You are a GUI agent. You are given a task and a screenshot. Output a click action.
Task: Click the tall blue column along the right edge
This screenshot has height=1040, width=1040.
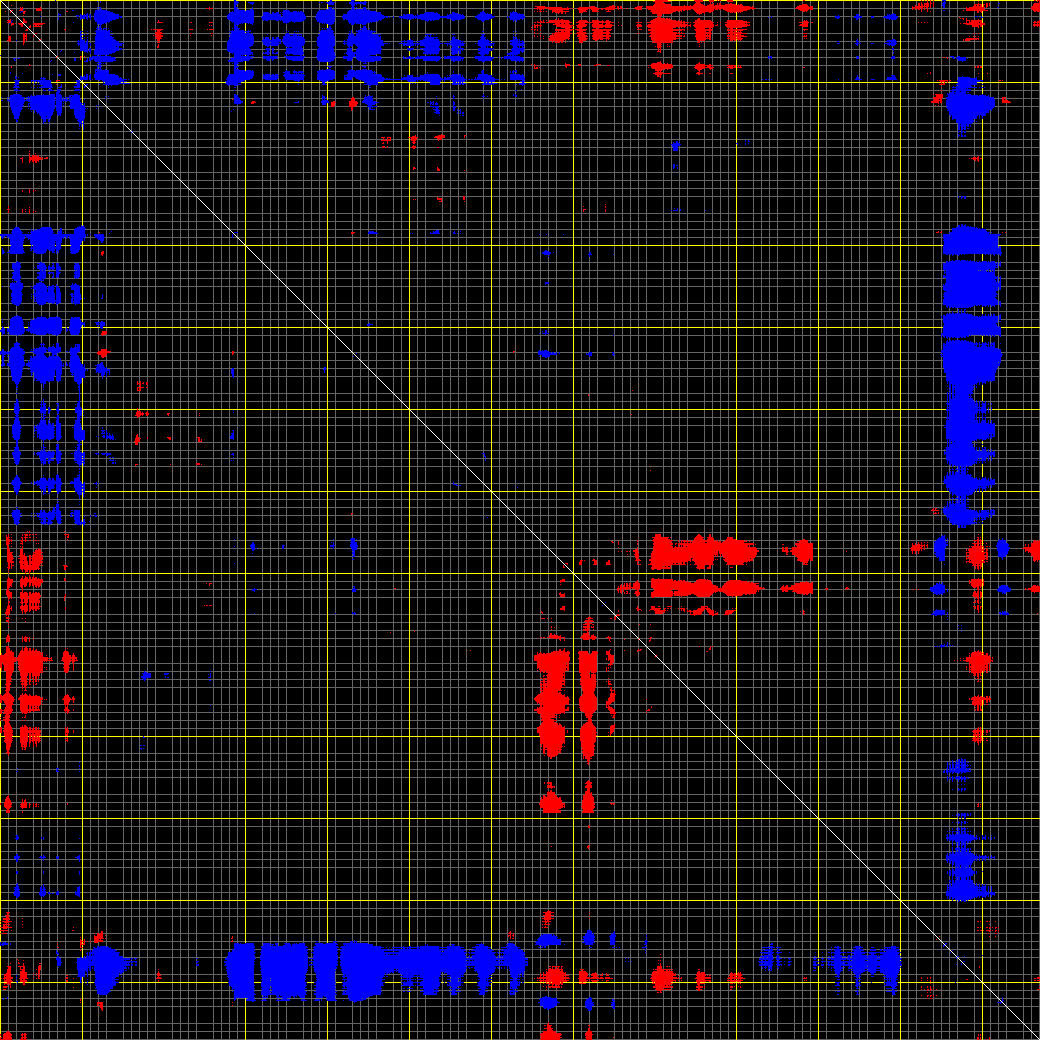point(970,368)
